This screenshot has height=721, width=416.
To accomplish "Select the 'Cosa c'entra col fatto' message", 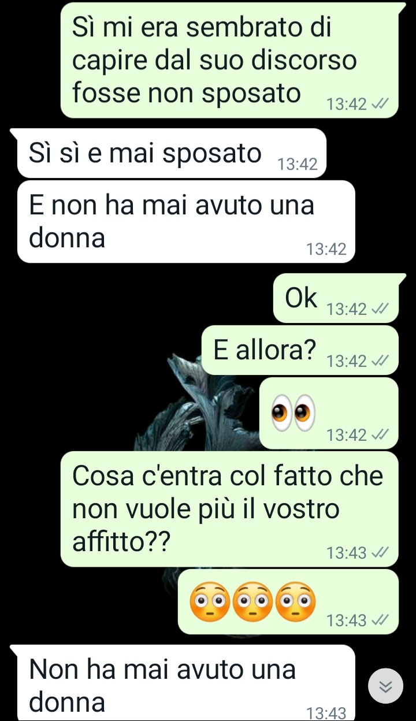I will [x=229, y=509].
